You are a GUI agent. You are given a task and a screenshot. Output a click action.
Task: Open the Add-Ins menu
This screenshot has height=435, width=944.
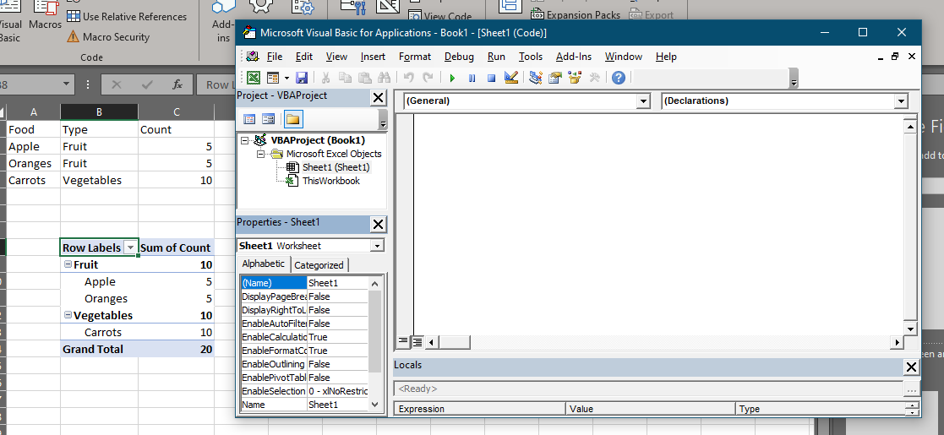[574, 57]
